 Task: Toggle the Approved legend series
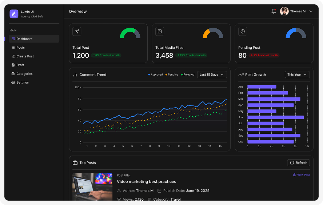tap(156, 75)
